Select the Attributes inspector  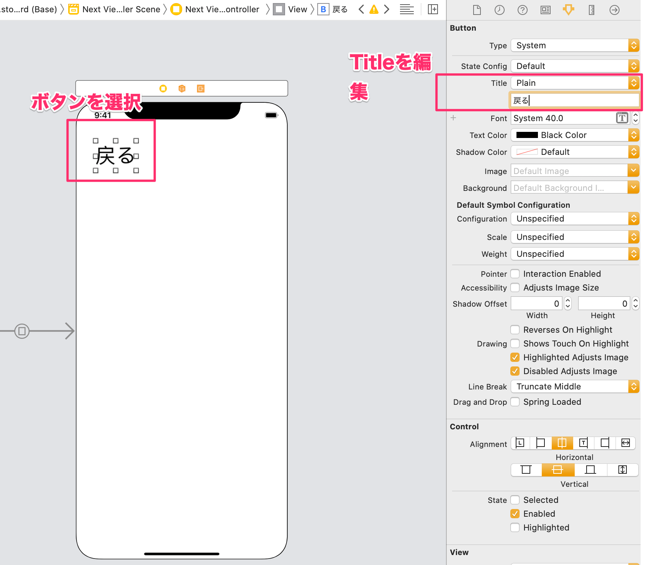point(568,10)
